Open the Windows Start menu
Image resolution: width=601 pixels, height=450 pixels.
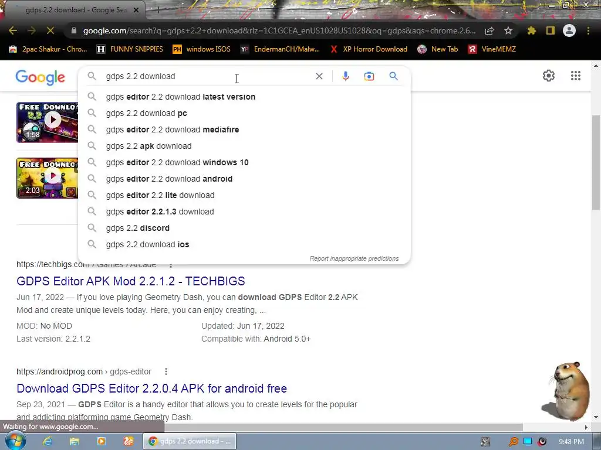15,441
